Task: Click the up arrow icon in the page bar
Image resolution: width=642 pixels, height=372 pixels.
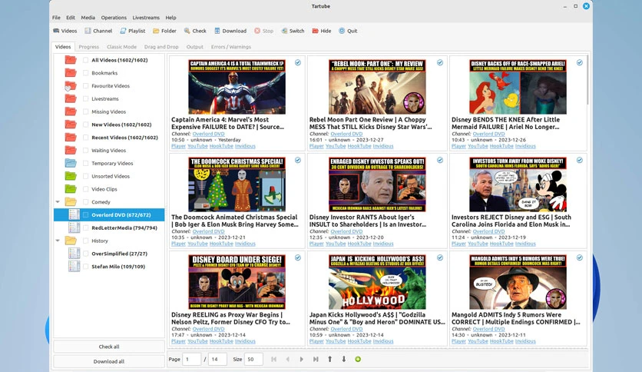Action: pos(329,359)
